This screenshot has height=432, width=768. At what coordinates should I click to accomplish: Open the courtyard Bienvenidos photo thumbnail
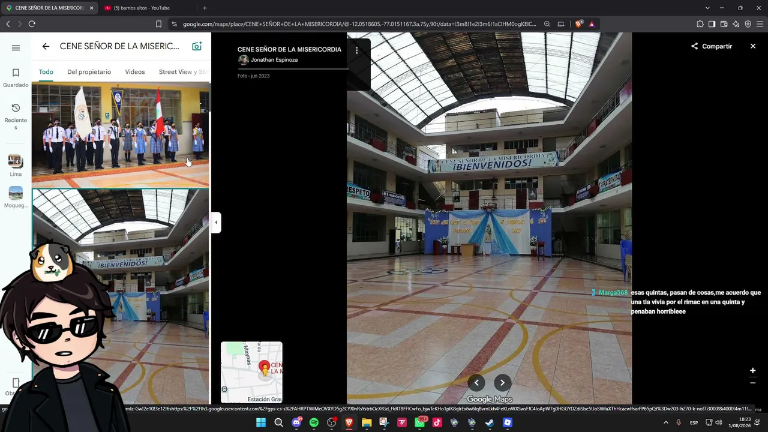120,296
